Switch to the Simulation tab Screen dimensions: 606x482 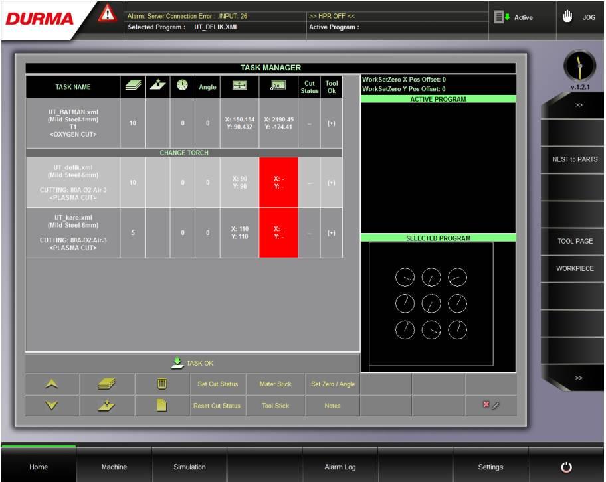coord(189,467)
